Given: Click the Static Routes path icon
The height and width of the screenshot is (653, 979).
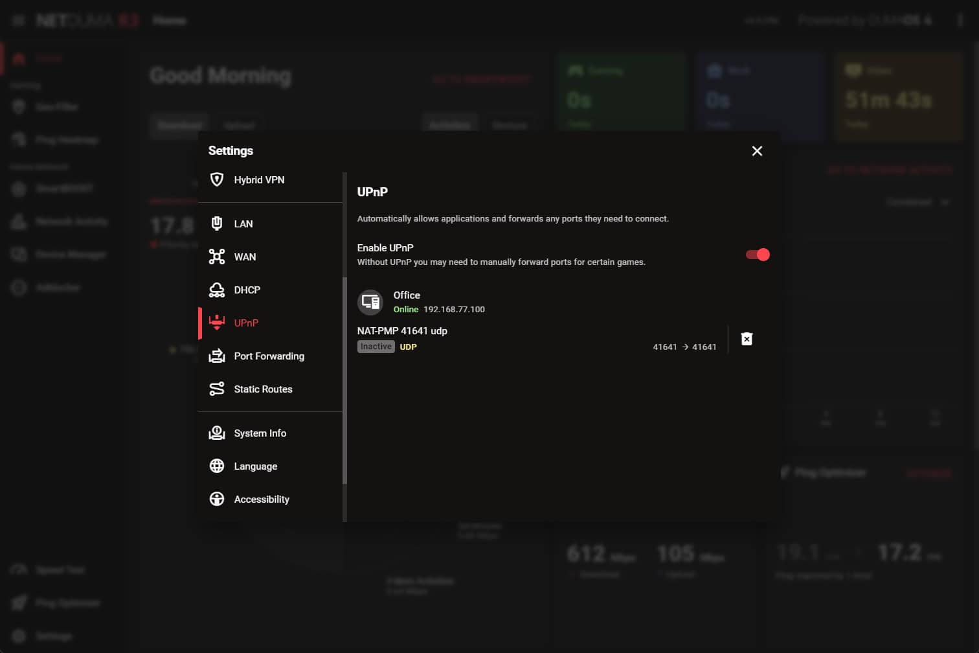Looking at the screenshot, I should [x=217, y=389].
